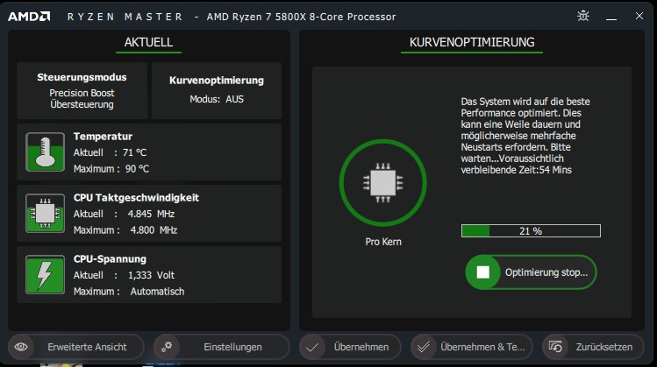Click the single checkmark icon beside Übernehmen
657x367 pixels.
coord(312,347)
